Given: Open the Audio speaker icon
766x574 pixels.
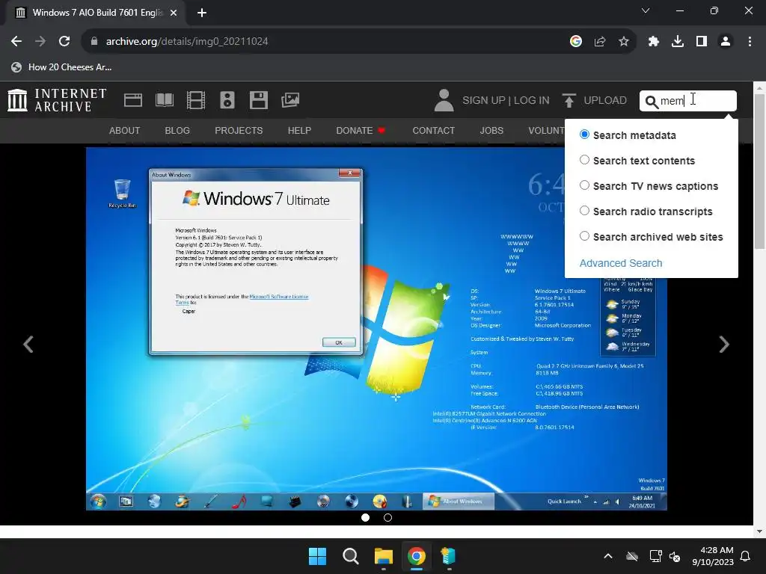Looking at the screenshot, I should point(227,100).
